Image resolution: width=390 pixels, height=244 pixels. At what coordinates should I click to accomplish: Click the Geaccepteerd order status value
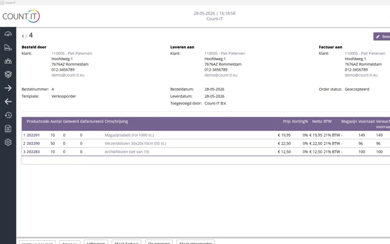click(x=357, y=89)
